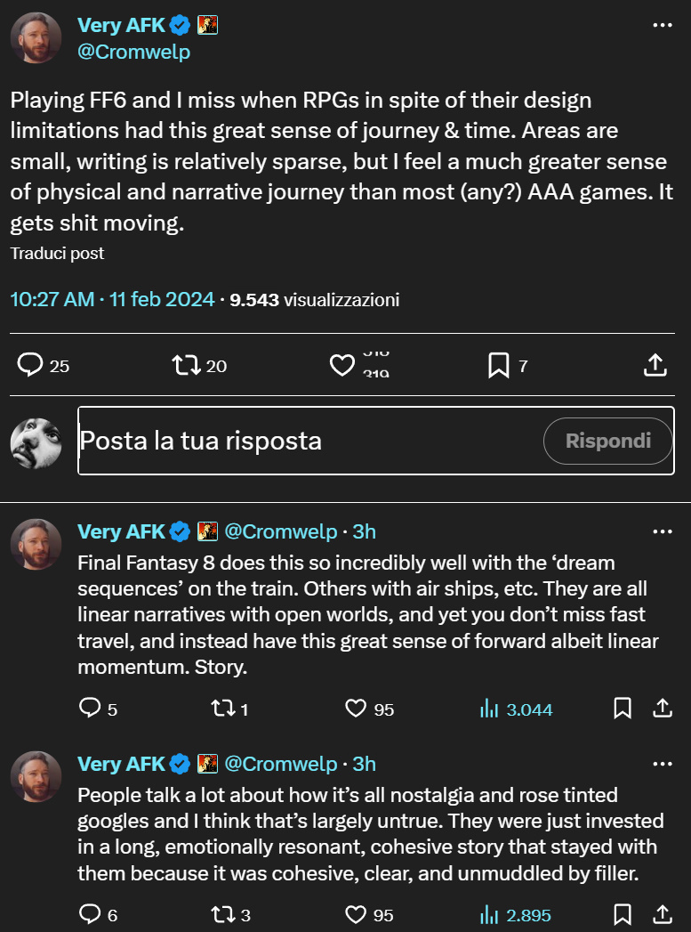Viewport: 691px width, 932px height.
Task: Open the more options menu on the main post
Action: [663, 25]
